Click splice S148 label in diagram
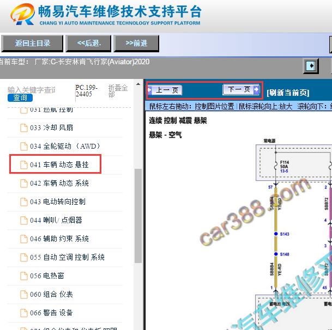Viewport: 332px width, 330px height. pyautogui.click(x=285, y=254)
